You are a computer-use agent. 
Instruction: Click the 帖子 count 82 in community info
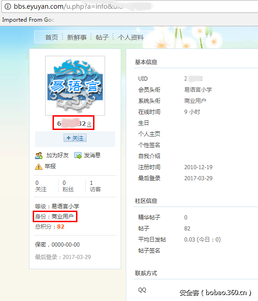187,229
